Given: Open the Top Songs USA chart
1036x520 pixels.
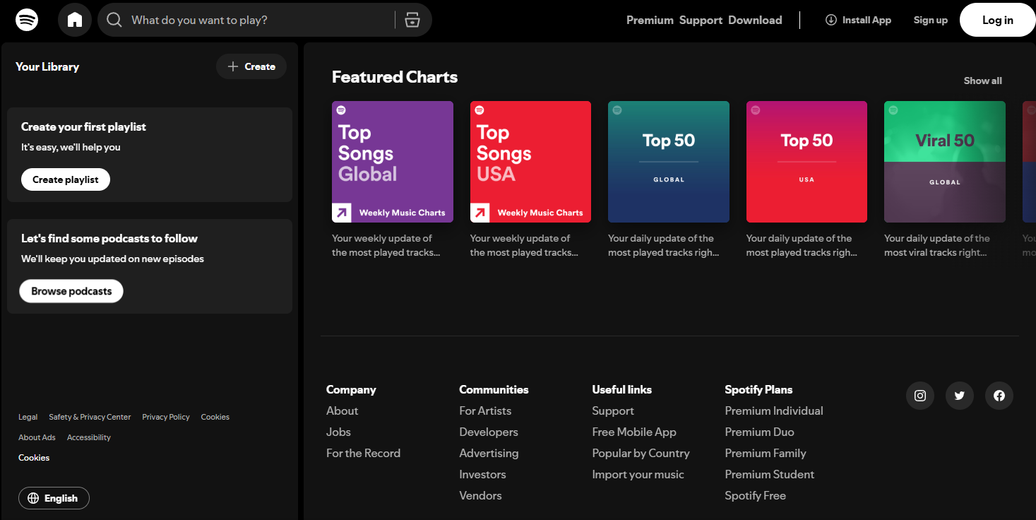Looking at the screenshot, I should [530, 162].
